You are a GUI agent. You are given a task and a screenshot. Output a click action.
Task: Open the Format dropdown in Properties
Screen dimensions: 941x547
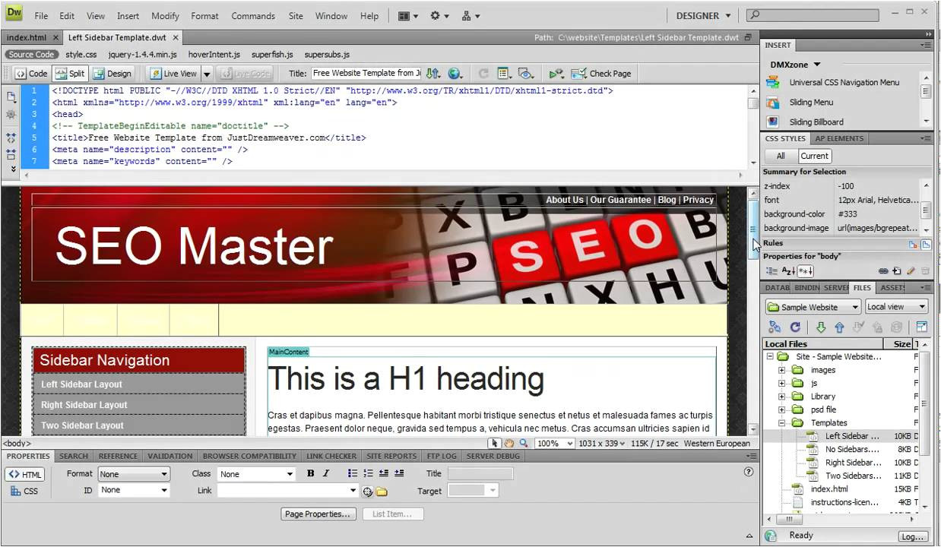tap(134, 474)
